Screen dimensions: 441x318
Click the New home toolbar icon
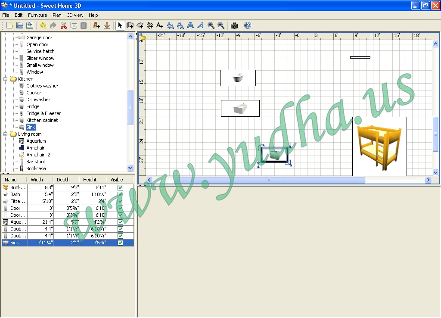[9, 25]
